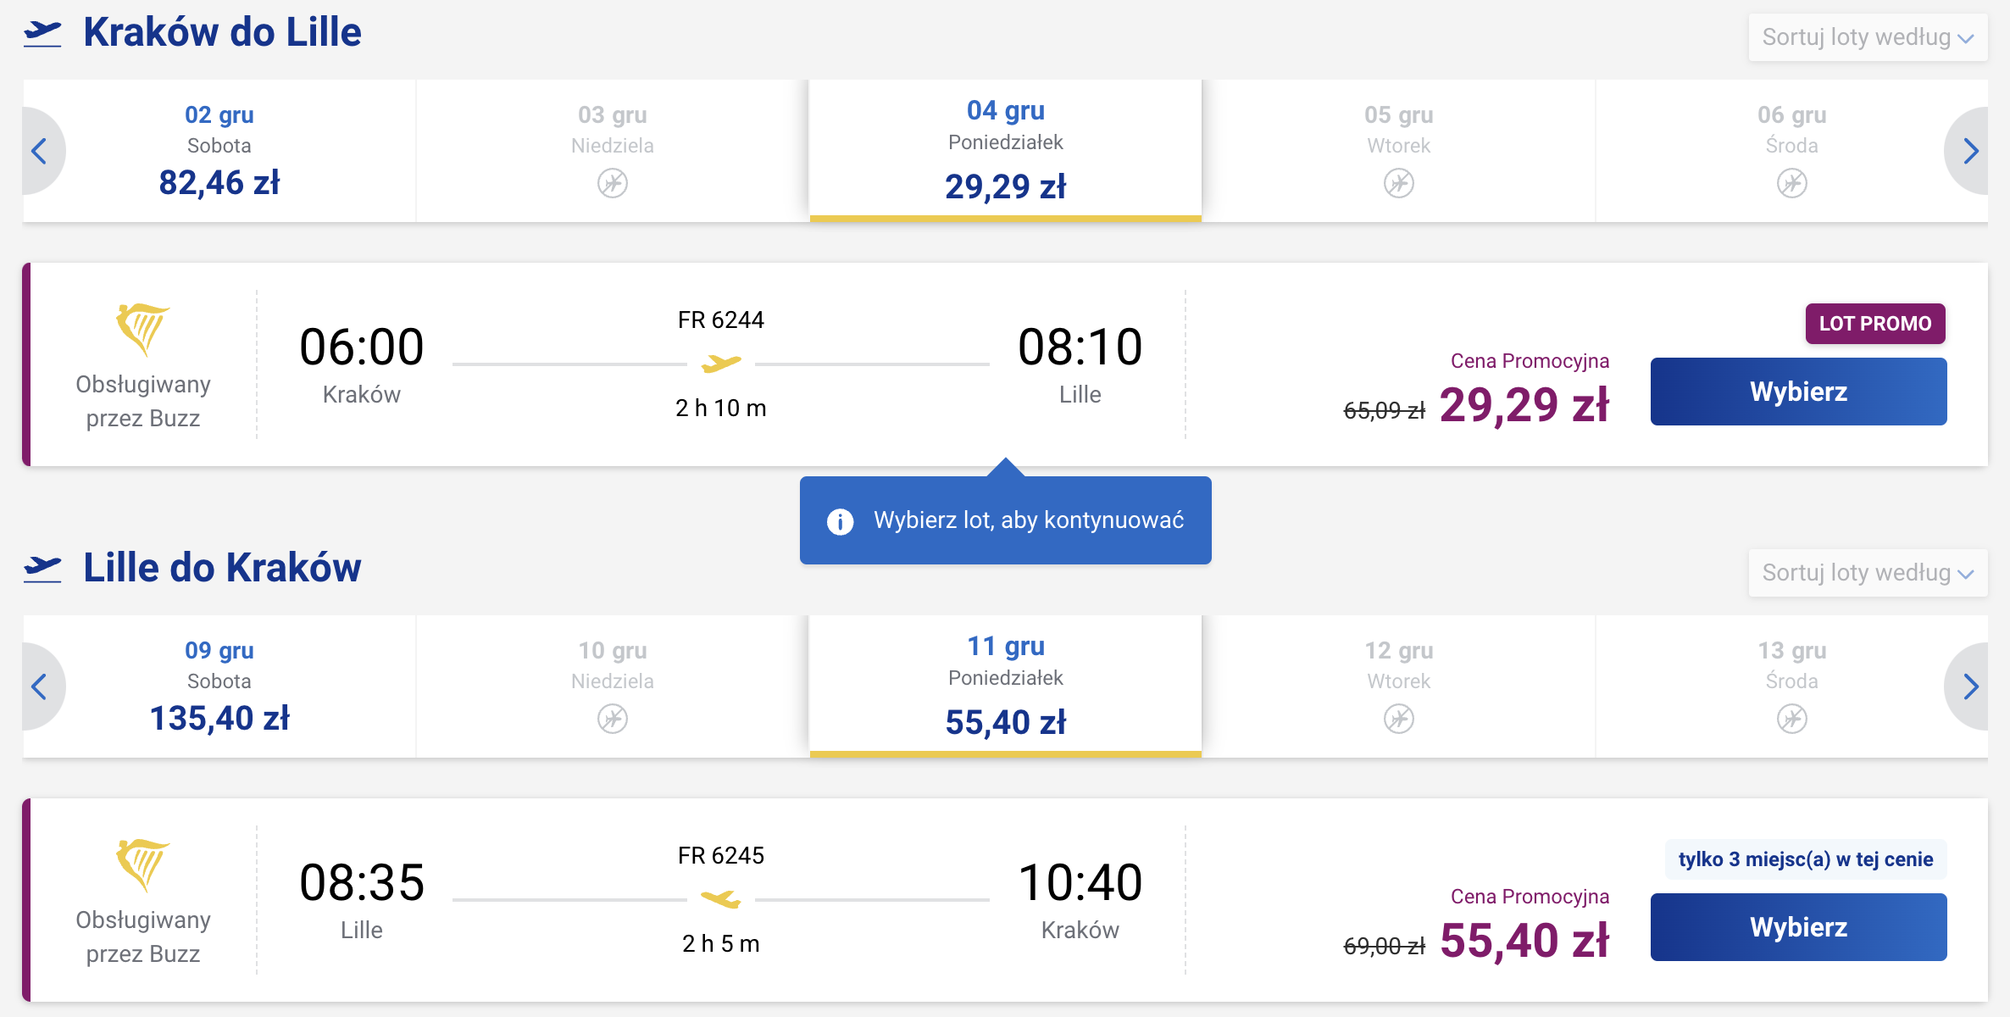Click the tylko 3 miejsc(a) w tej cenie label
The image size is (2010, 1017).
pyautogui.click(x=1806, y=859)
